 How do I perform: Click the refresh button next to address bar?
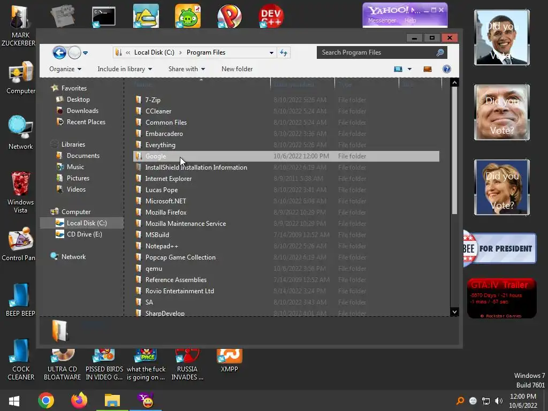tap(284, 53)
